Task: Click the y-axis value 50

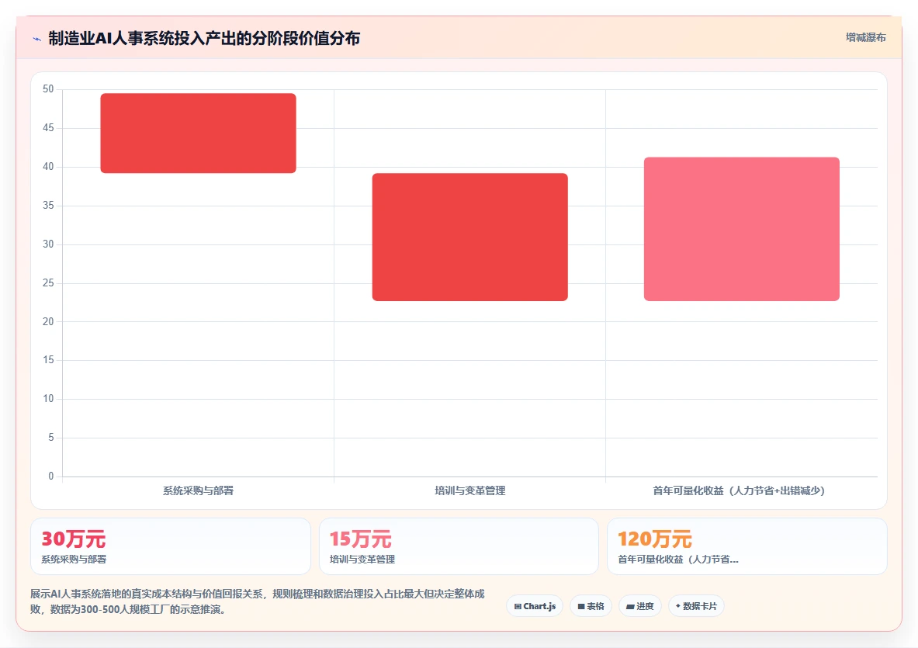Action: 48,89
